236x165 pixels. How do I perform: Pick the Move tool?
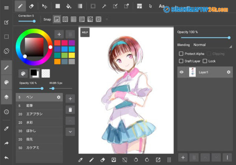(45, 6)
